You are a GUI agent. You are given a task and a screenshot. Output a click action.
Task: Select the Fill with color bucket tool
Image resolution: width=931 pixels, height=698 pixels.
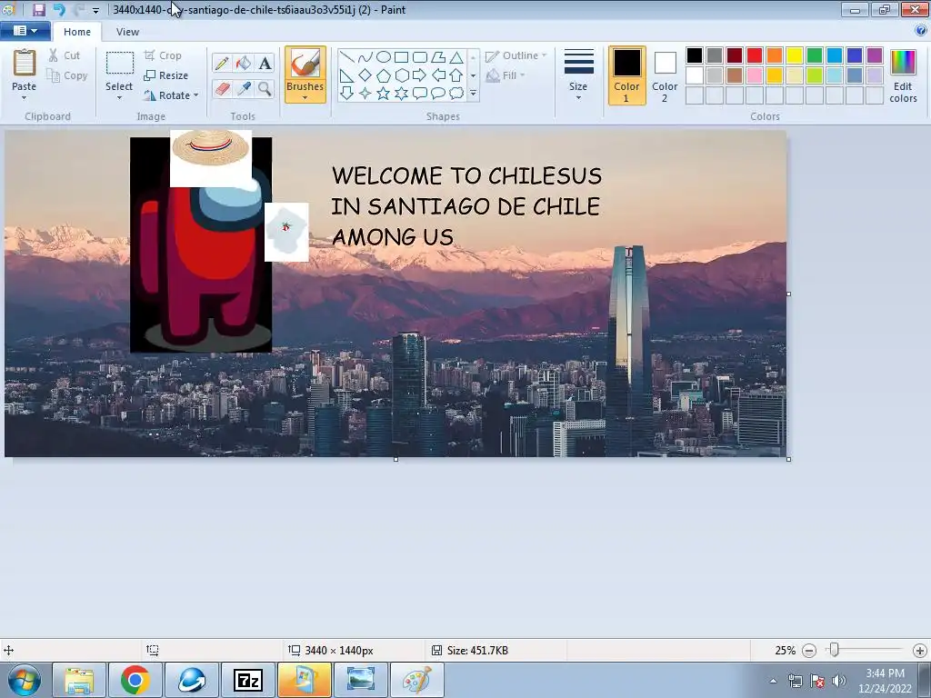point(244,63)
